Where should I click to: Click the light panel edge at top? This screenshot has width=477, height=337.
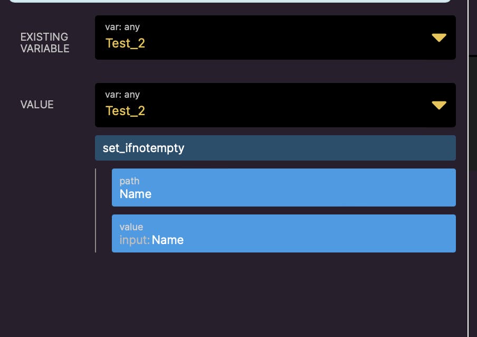pos(230,1)
